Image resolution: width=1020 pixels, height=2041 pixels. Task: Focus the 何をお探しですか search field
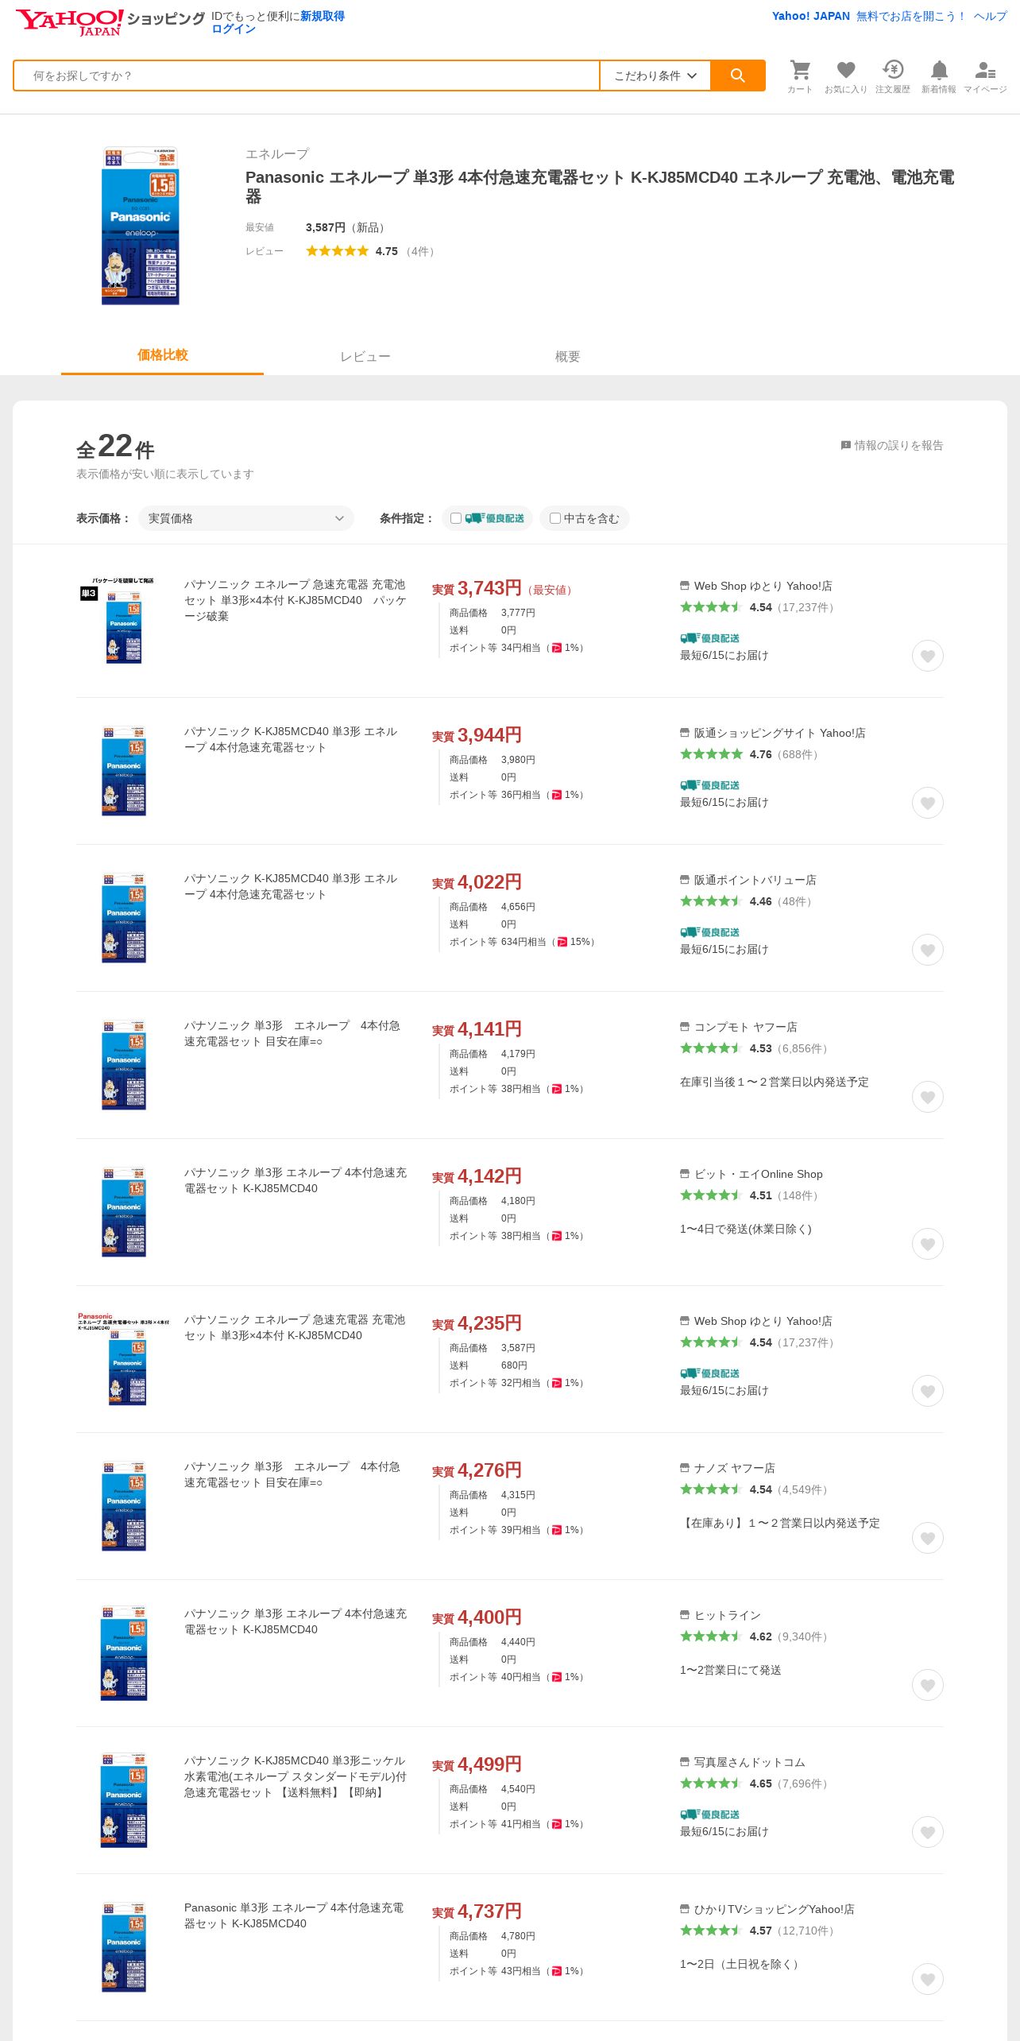pyautogui.click(x=307, y=76)
